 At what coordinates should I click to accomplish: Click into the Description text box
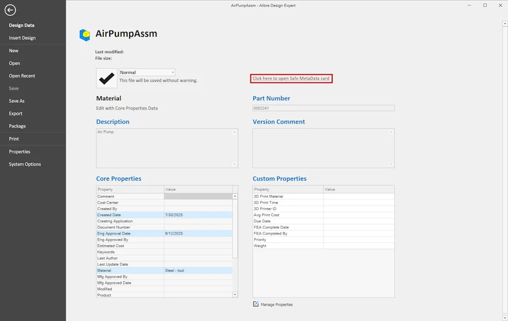[x=167, y=148]
